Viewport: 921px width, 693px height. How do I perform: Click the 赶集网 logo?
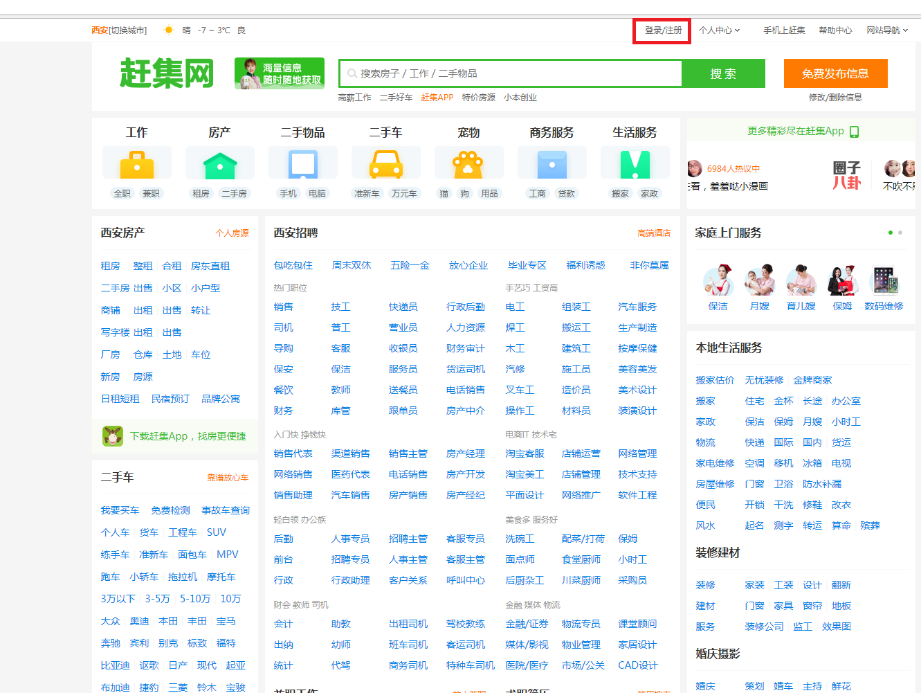(x=167, y=73)
